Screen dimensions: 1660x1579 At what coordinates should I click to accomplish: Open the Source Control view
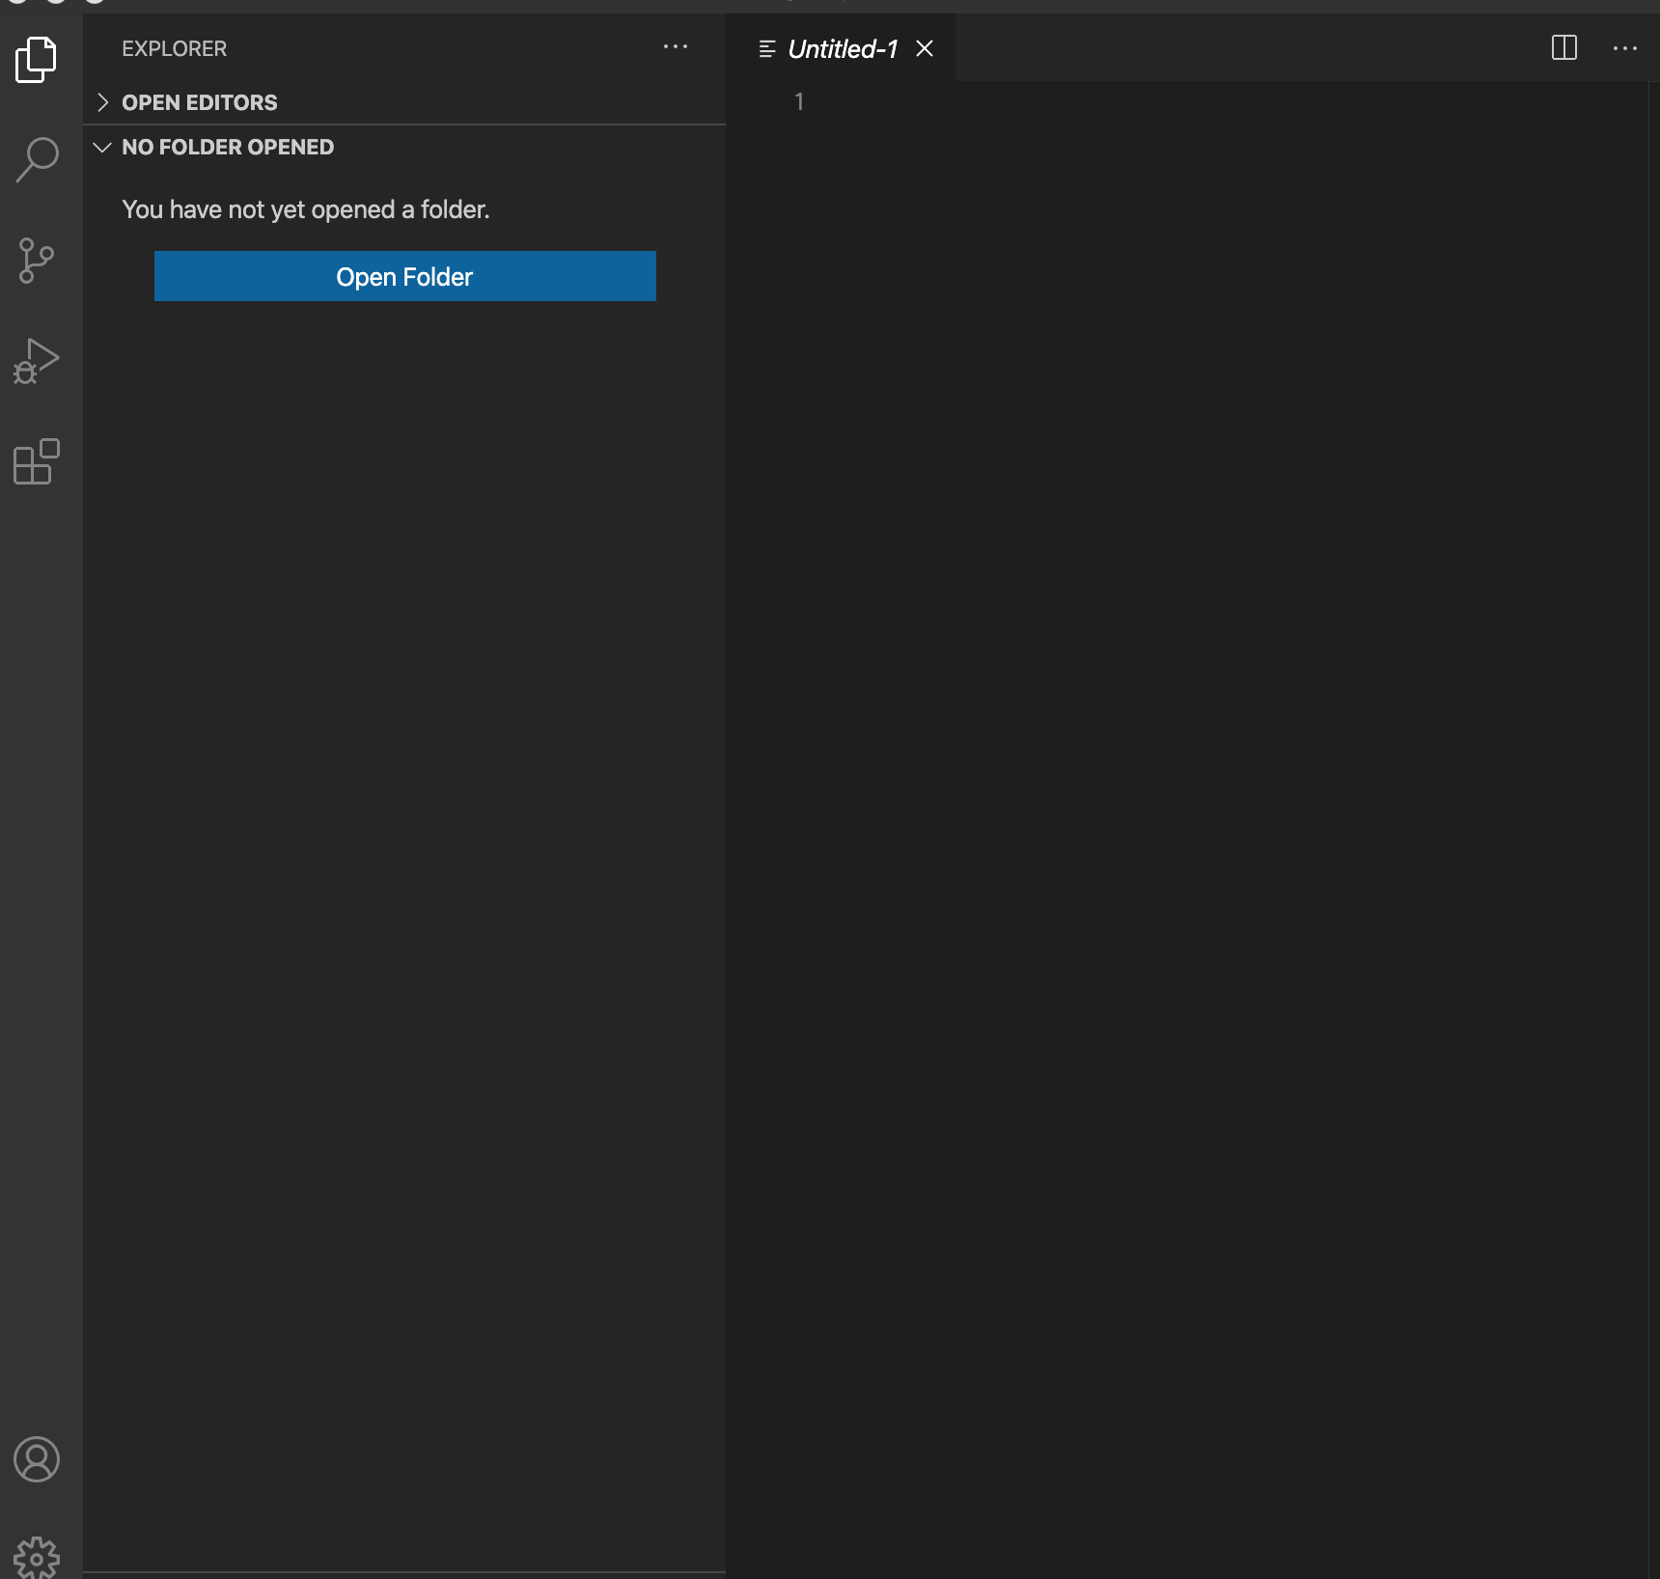point(37,261)
